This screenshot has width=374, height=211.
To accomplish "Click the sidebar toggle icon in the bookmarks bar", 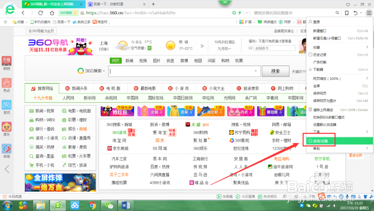I will (6, 22).
